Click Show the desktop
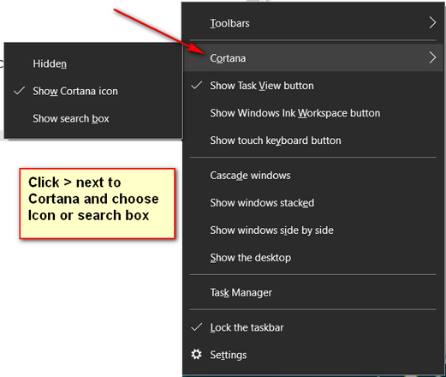 pos(313,258)
